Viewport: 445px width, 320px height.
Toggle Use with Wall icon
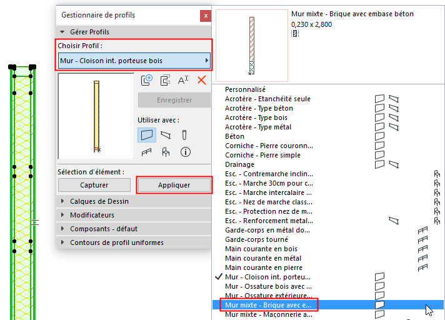pyautogui.click(x=147, y=135)
